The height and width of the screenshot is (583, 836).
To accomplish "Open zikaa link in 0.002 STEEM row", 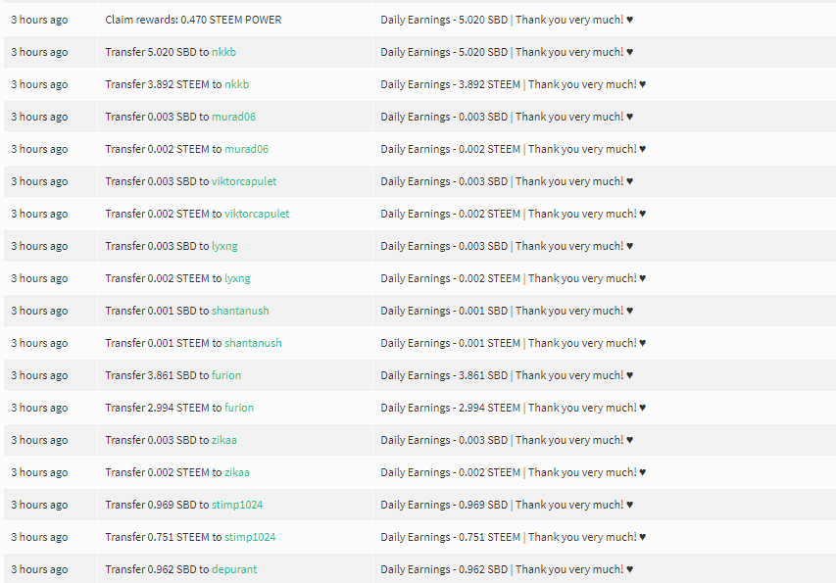I will coord(237,472).
